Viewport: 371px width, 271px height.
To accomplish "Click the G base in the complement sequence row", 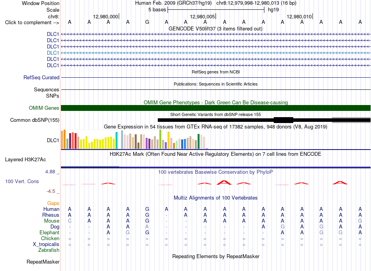I will click(147, 22).
